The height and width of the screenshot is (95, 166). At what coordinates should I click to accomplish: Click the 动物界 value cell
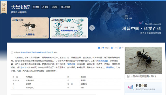coord(28,84)
